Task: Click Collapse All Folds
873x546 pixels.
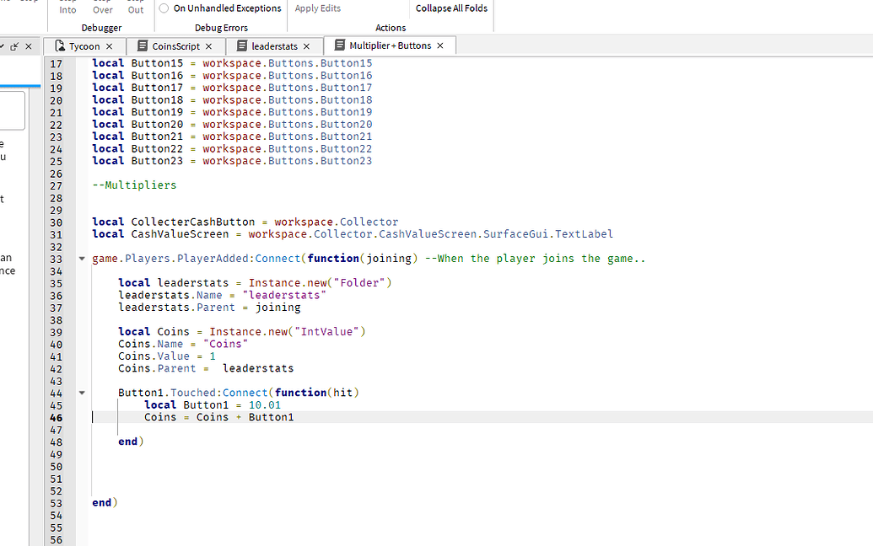Action: click(x=451, y=8)
